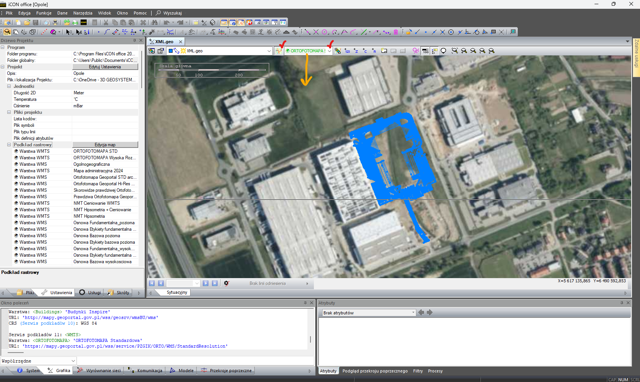Screen dimensions: 640x382
Task: Toggle visibility of NMT Hipsometria layer
Action: 16,216
